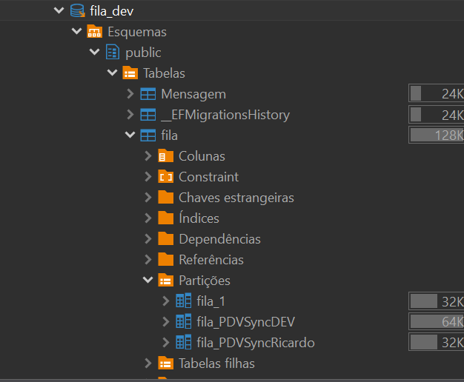Collapse the fila_dev database node
This screenshot has width=464, height=382.
tap(59, 11)
